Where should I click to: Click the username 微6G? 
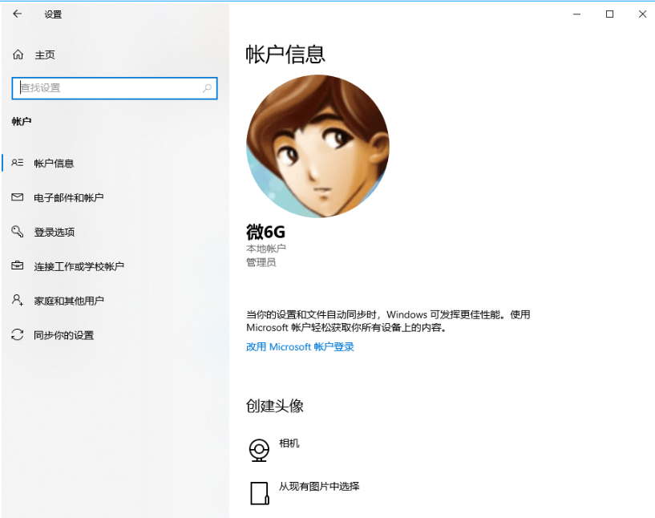[265, 232]
